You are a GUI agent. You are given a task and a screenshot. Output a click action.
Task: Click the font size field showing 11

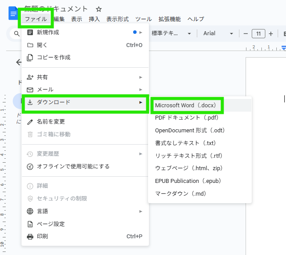click(258, 33)
